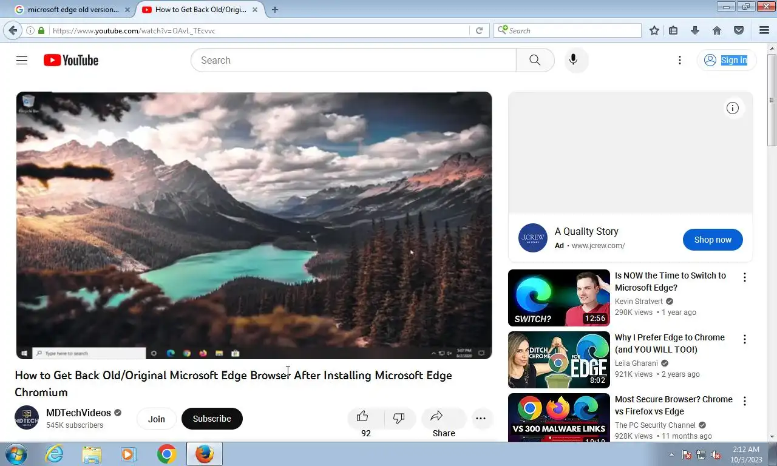
Task: Open the ad info icon
Action: [733, 108]
